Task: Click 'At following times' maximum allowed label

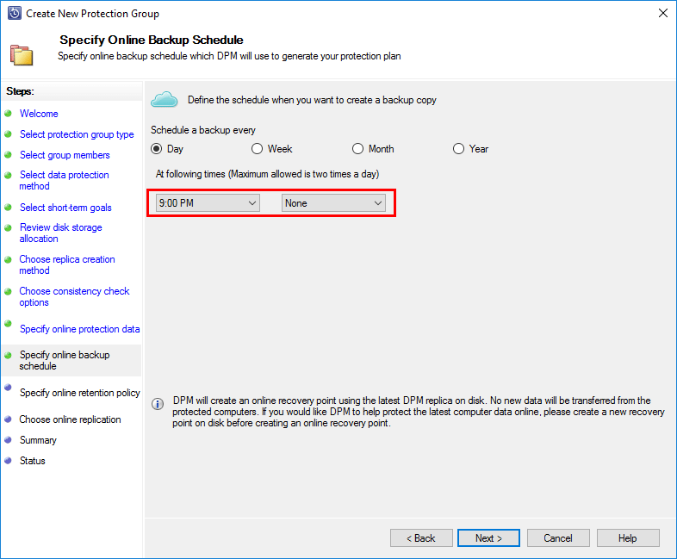Action: pos(267,174)
